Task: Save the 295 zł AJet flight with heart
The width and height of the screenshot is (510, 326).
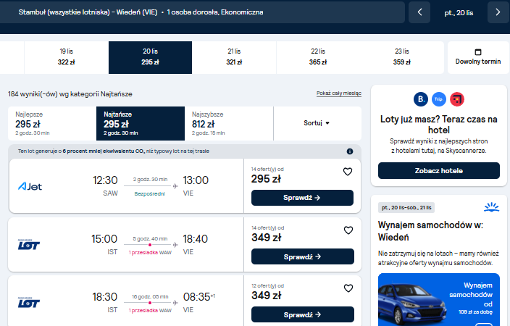Action: (348, 172)
